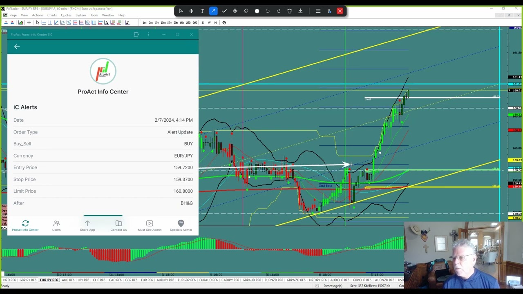Click the messages envelope in status bar
This screenshot has height=294, width=523.
(x=317, y=286)
